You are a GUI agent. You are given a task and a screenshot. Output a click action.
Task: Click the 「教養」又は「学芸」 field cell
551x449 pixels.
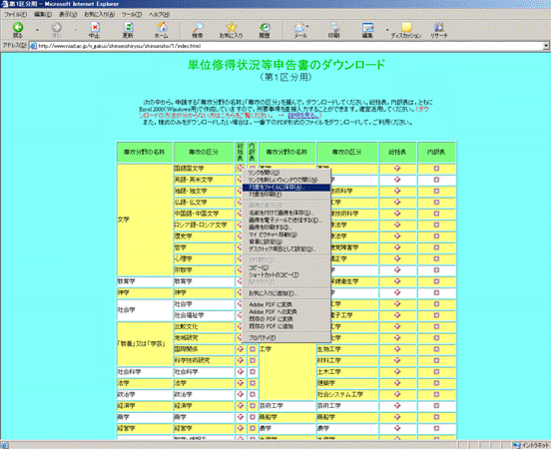145,343
